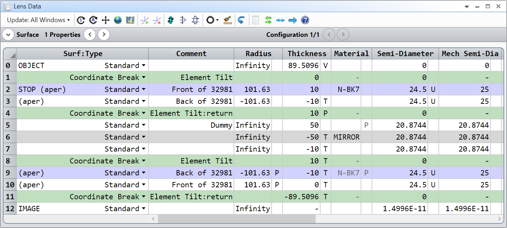Select the MIRROR material cell
Image resolution: width=507 pixels, height=228 pixels.
[x=346, y=137]
